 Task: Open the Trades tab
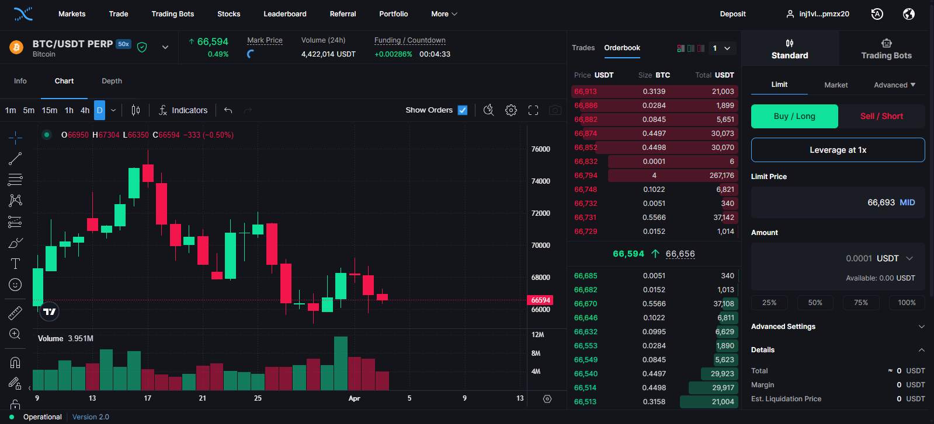pos(583,48)
